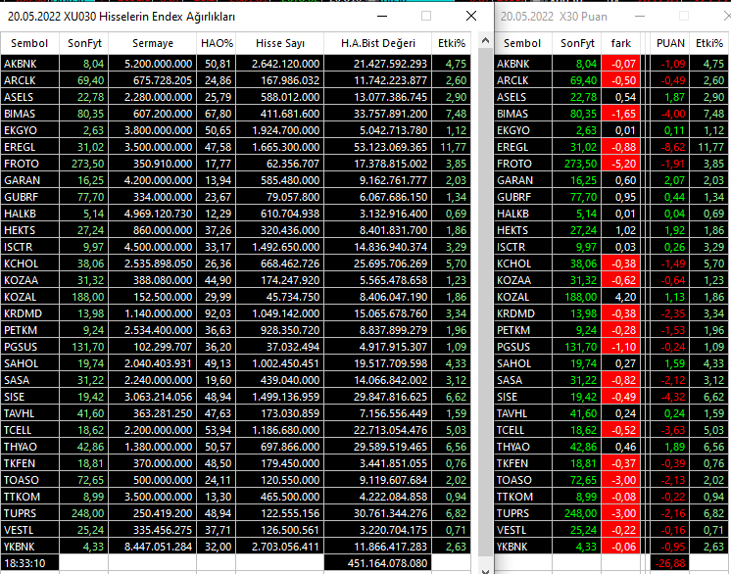Select EREGL symbol in the XU030 window
This screenshot has width=731, height=574.
pyautogui.click(x=29, y=147)
